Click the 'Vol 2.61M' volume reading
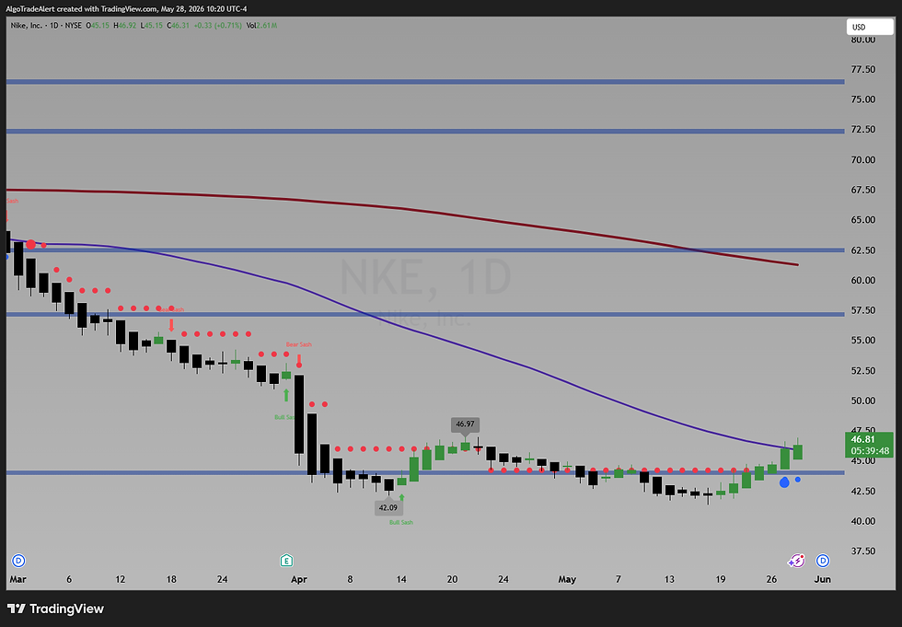This screenshot has width=902, height=627. coord(261,25)
